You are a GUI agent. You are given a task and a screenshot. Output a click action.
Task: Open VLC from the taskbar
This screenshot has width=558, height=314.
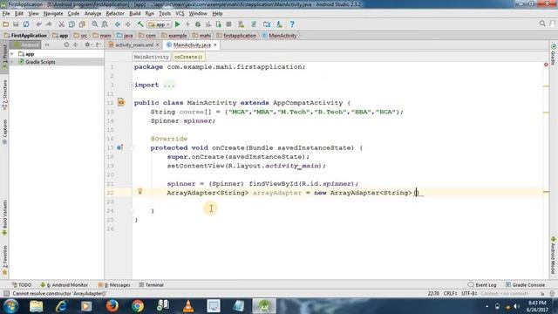pos(188,306)
